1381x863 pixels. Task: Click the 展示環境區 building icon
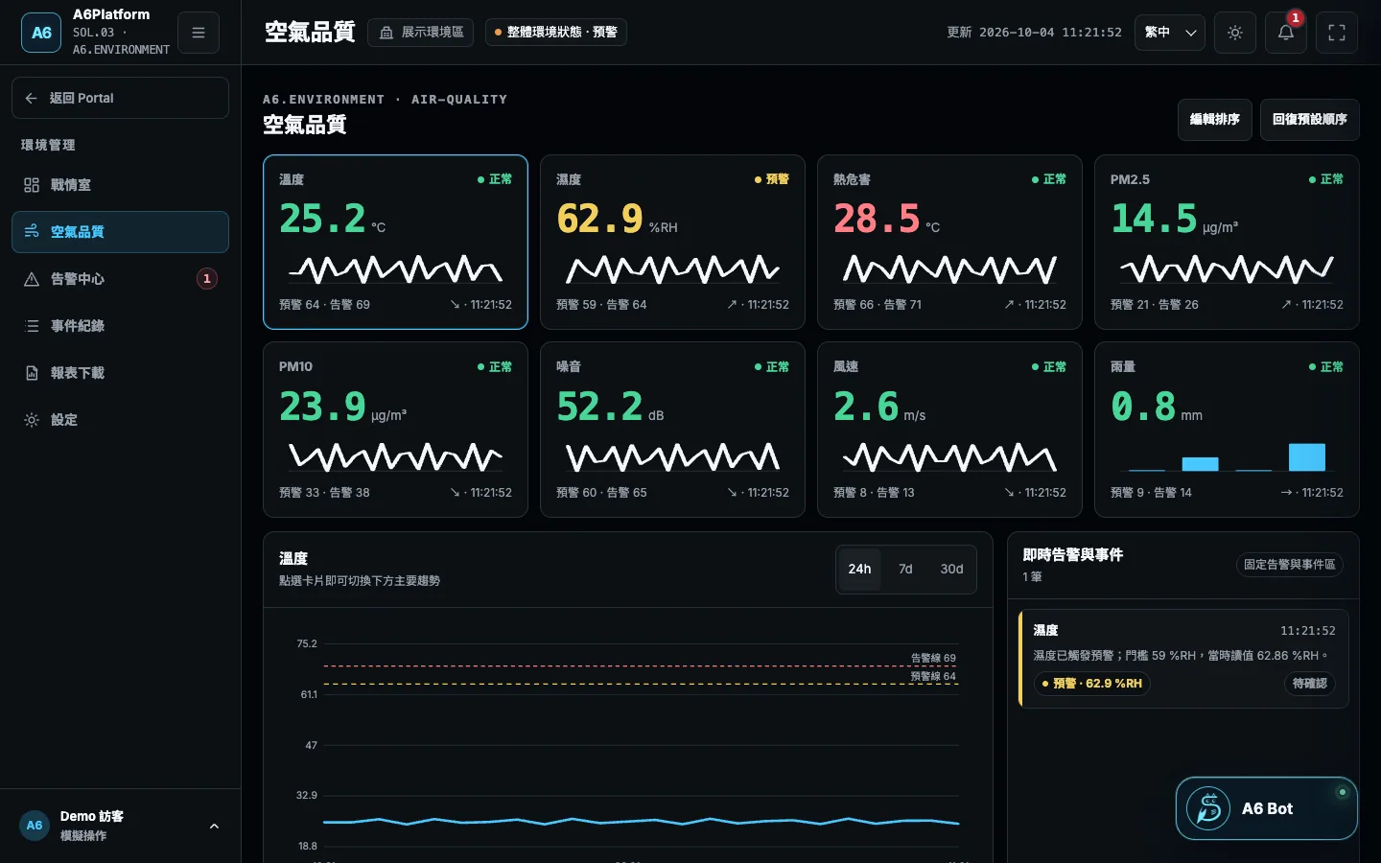point(386,33)
